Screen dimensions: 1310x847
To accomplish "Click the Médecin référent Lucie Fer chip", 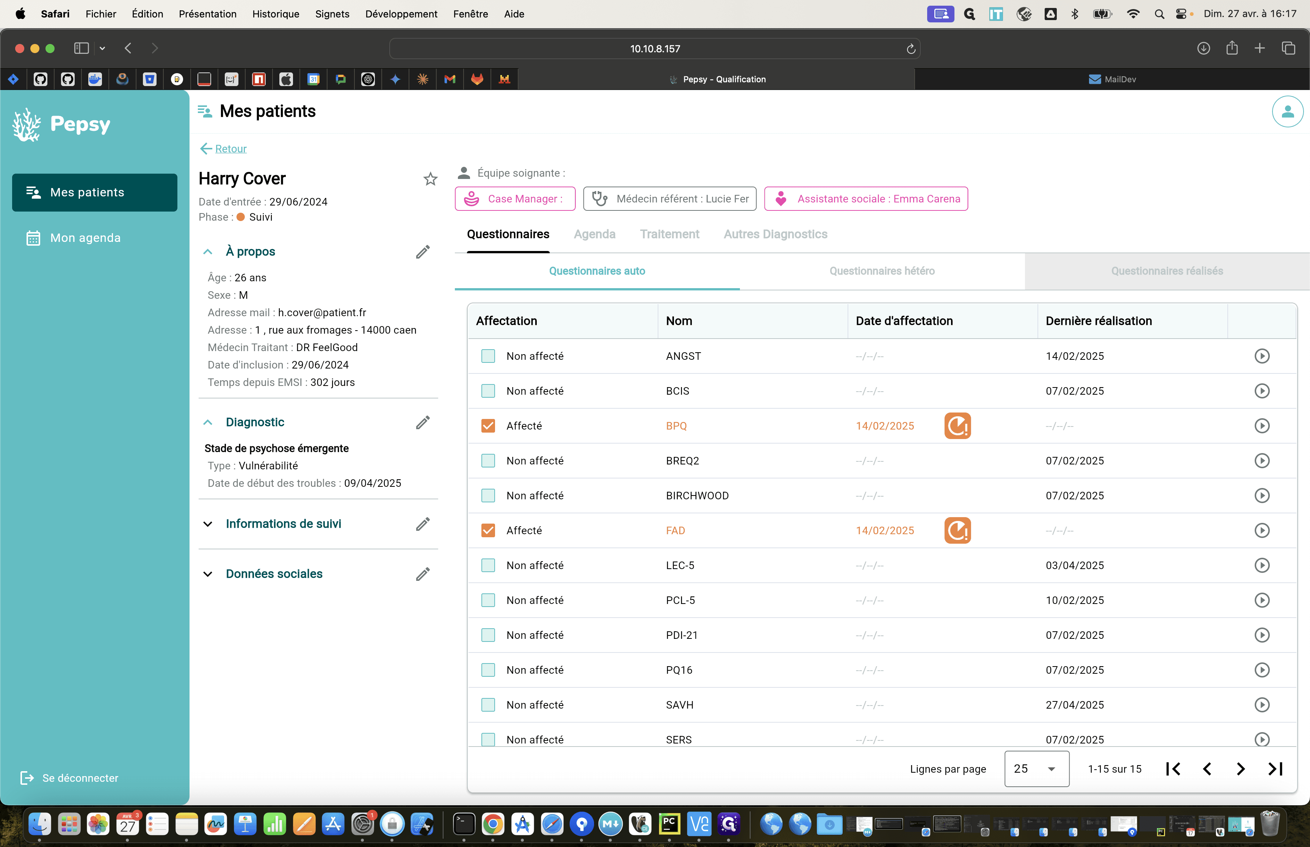I will pos(669,199).
